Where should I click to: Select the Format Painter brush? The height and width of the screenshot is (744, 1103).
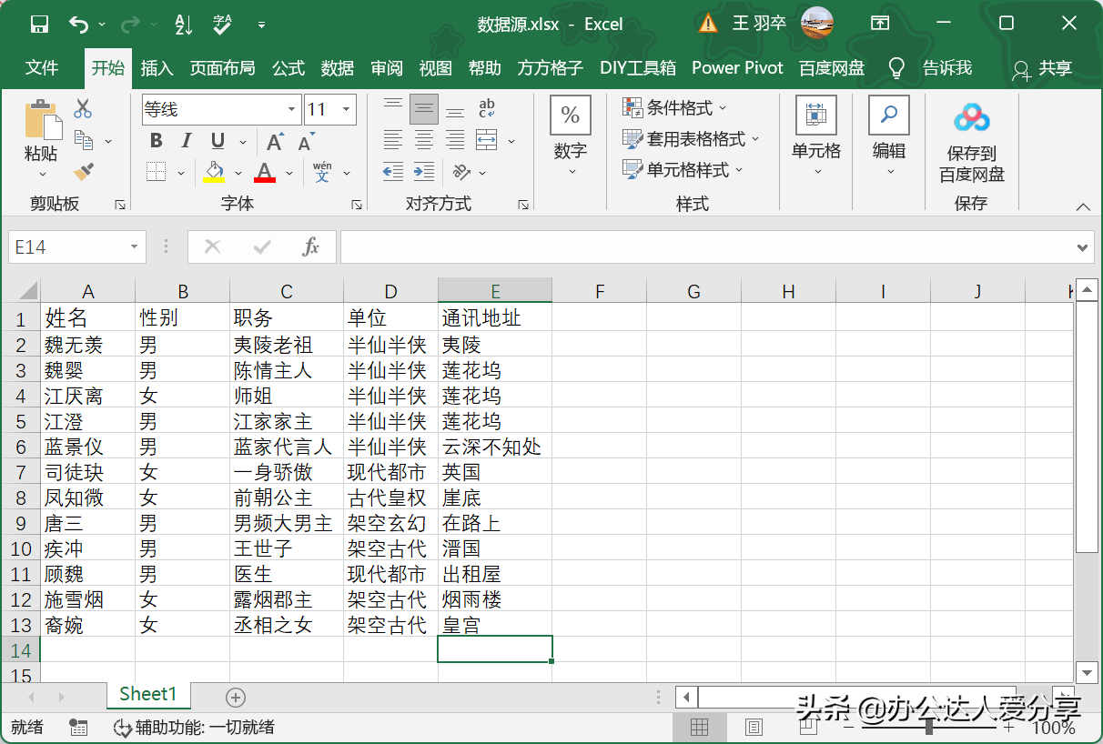click(84, 171)
